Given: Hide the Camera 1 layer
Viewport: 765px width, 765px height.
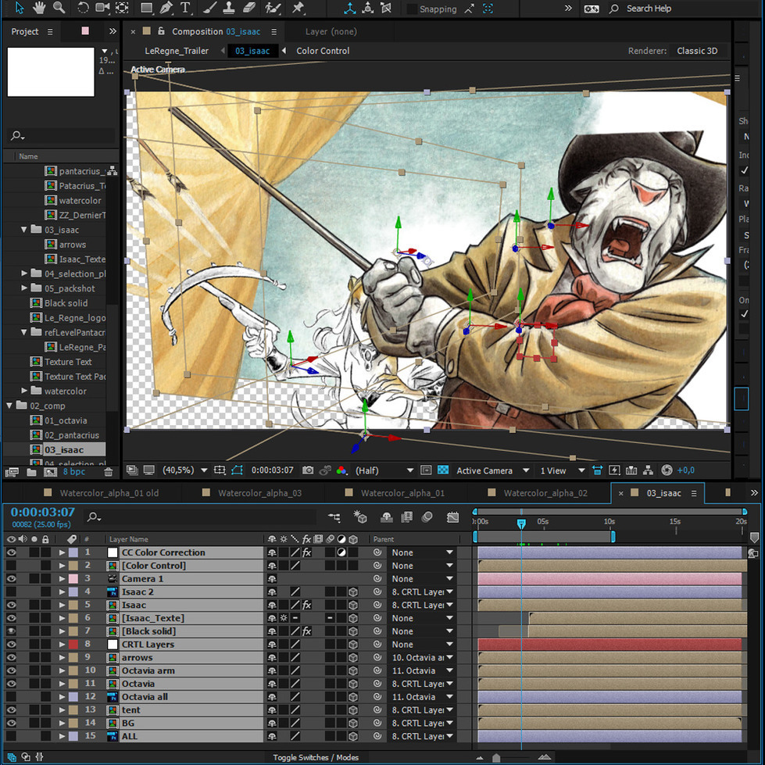Looking at the screenshot, I should pos(11,578).
